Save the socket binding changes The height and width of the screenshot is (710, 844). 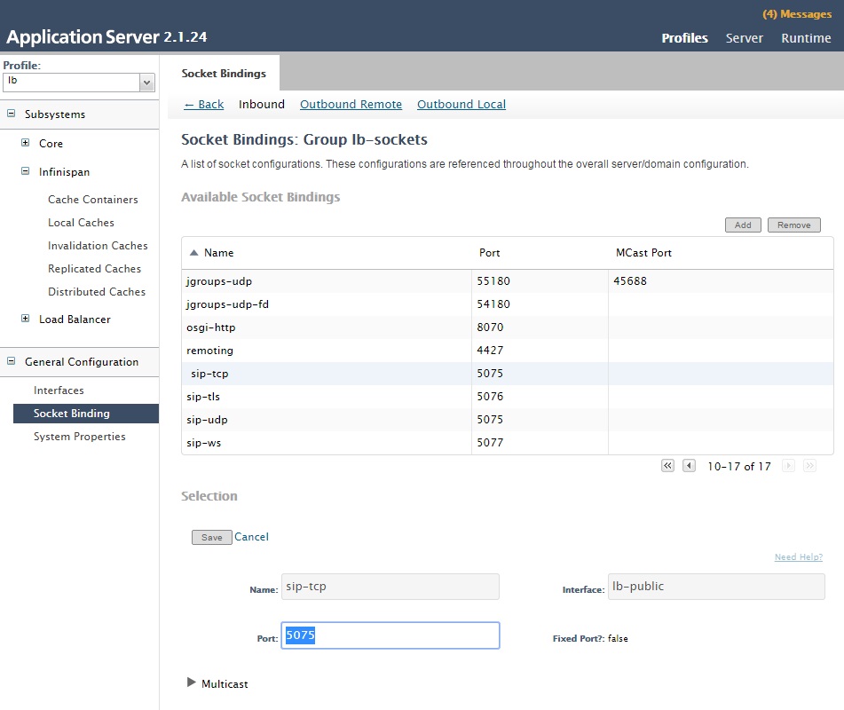click(211, 537)
